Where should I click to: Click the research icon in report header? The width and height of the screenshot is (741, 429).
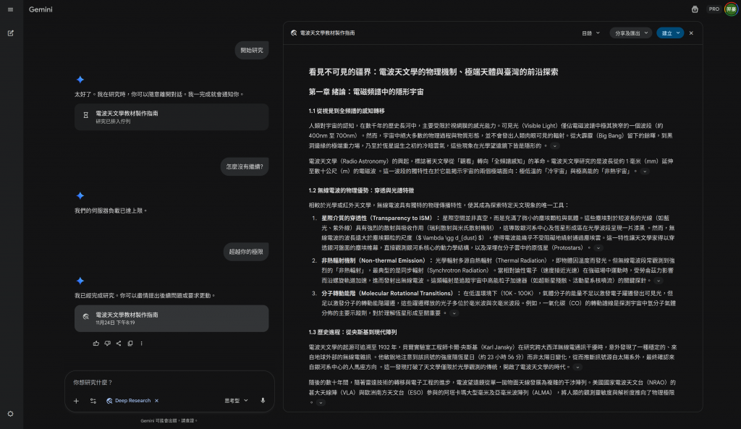click(294, 33)
